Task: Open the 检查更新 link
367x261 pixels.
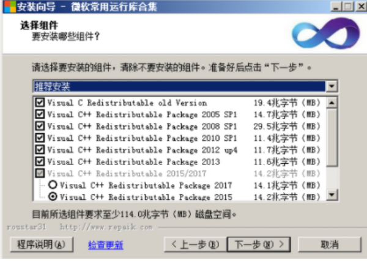Action: (x=106, y=245)
